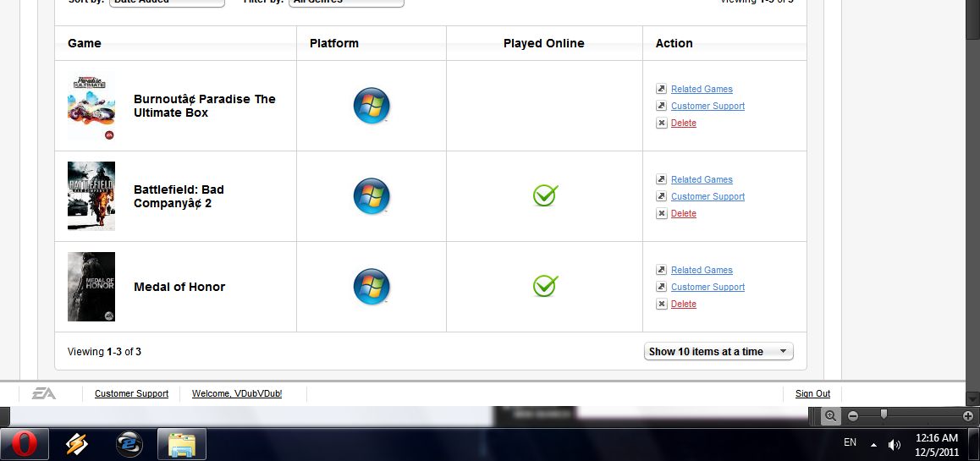The image size is (980, 461).
Task: Click the zoom in plus button
Action: [968, 415]
